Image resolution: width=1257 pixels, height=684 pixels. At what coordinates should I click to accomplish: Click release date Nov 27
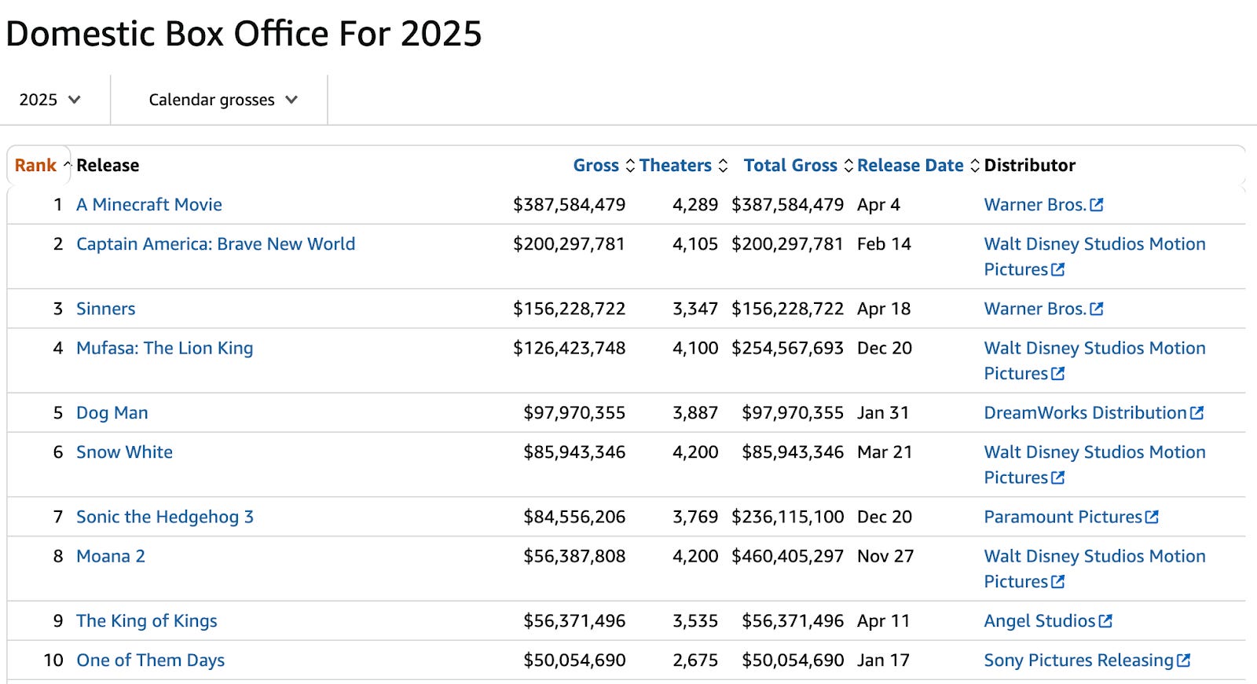[885, 556]
